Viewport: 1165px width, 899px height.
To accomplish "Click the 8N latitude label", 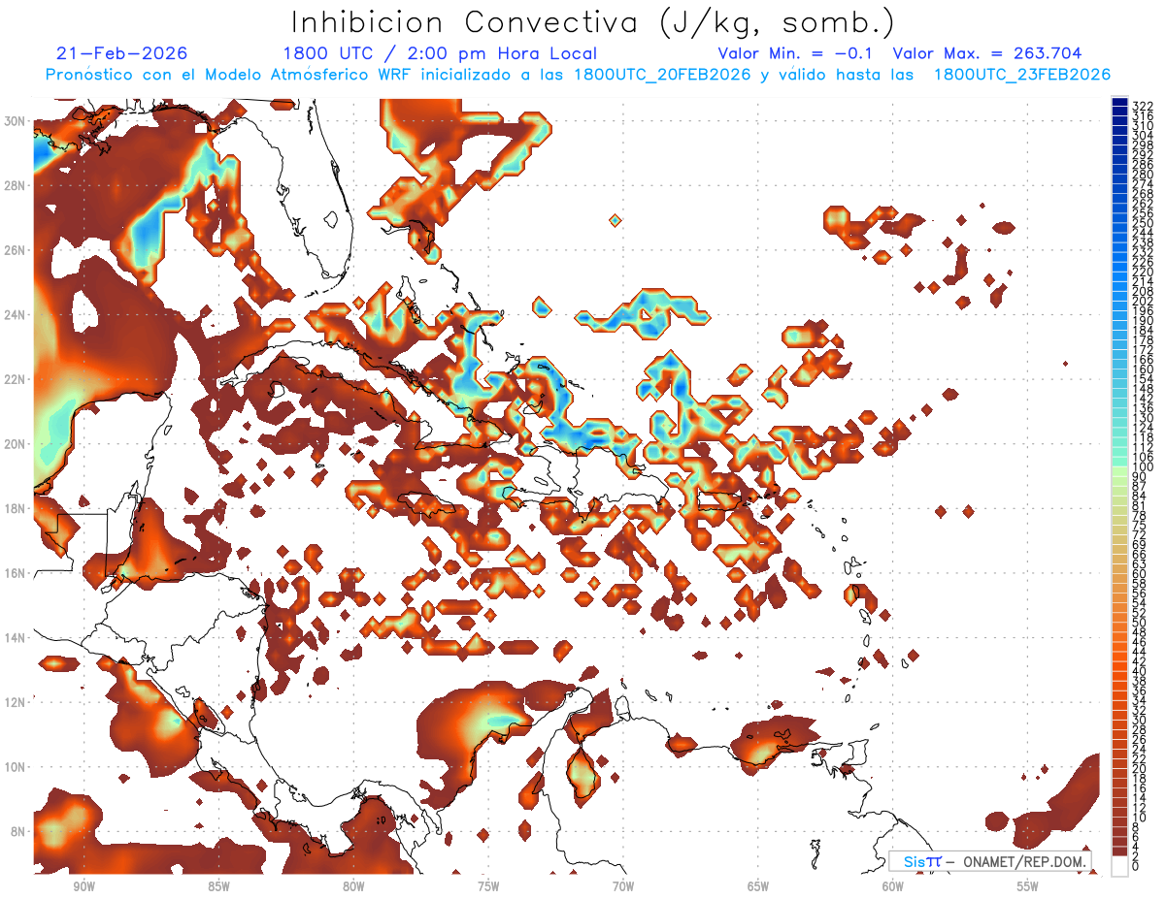I will pyautogui.click(x=19, y=831).
